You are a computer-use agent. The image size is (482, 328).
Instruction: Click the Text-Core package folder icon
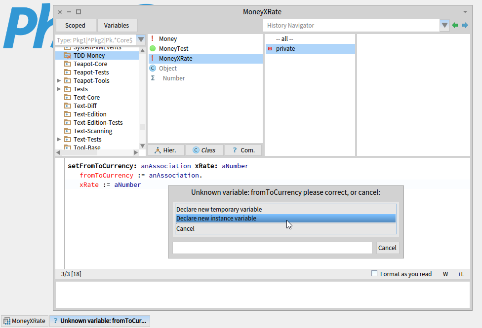coord(67,97)
